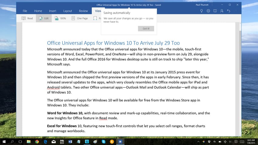This screenshot has height=145, width=258.
Task: Open Task View from taskbar
Action: (x=20, y=142)
